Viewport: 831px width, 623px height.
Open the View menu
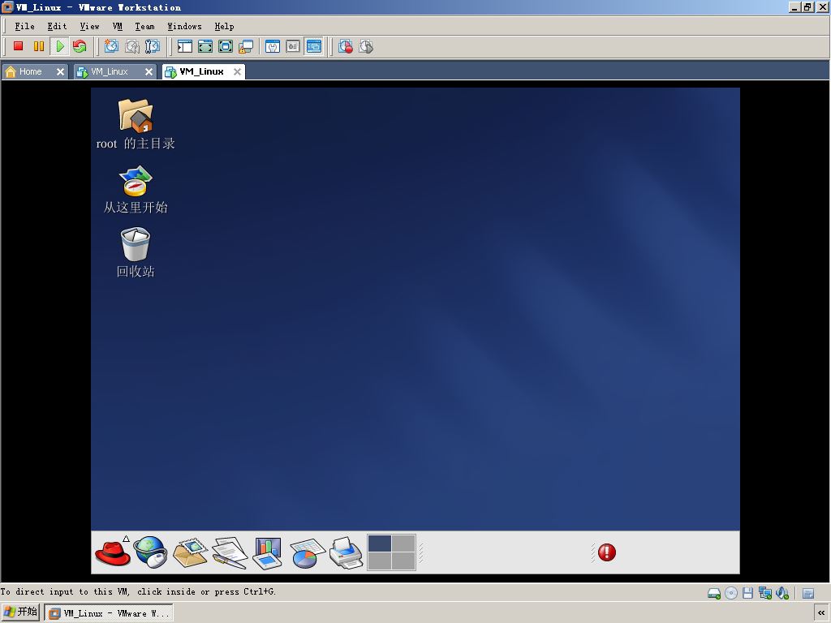[x=89, y=26]
